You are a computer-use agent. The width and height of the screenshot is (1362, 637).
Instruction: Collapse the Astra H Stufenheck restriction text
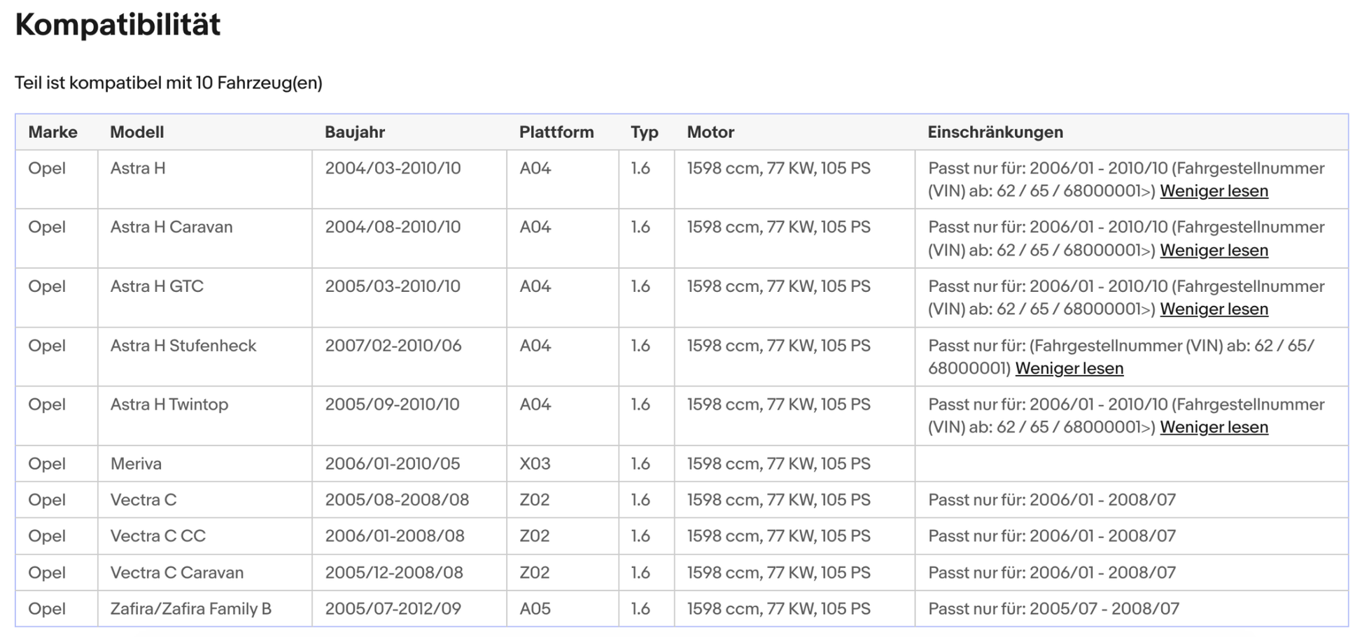pos(1069,369)
